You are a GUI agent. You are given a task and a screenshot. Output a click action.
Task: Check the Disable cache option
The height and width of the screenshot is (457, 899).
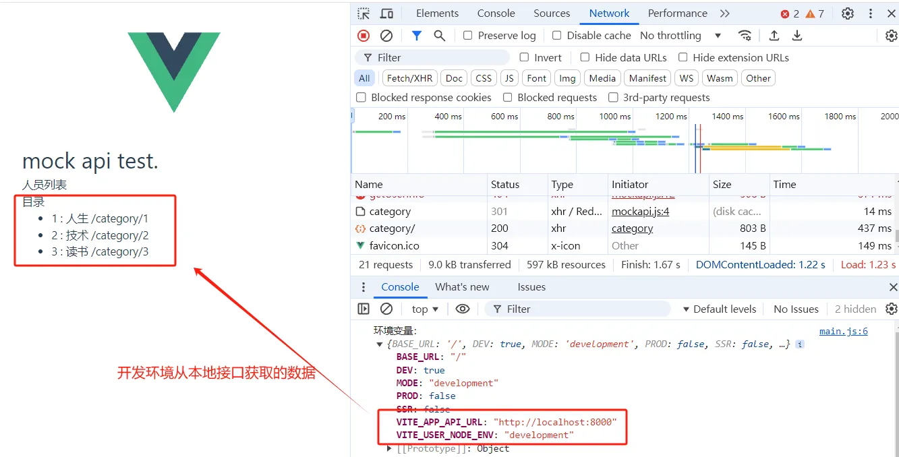pos(557,36)
